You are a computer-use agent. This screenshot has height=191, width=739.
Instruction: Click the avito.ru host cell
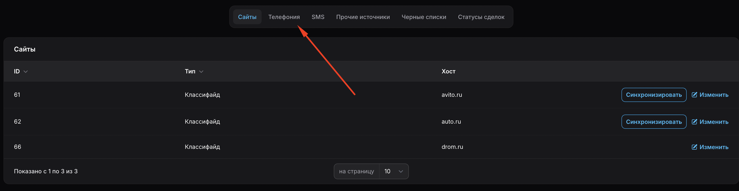click(452, 95)
